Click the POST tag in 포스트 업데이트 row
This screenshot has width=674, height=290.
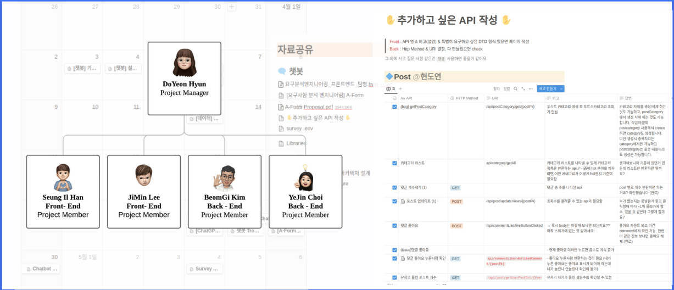tap(456, 202)
